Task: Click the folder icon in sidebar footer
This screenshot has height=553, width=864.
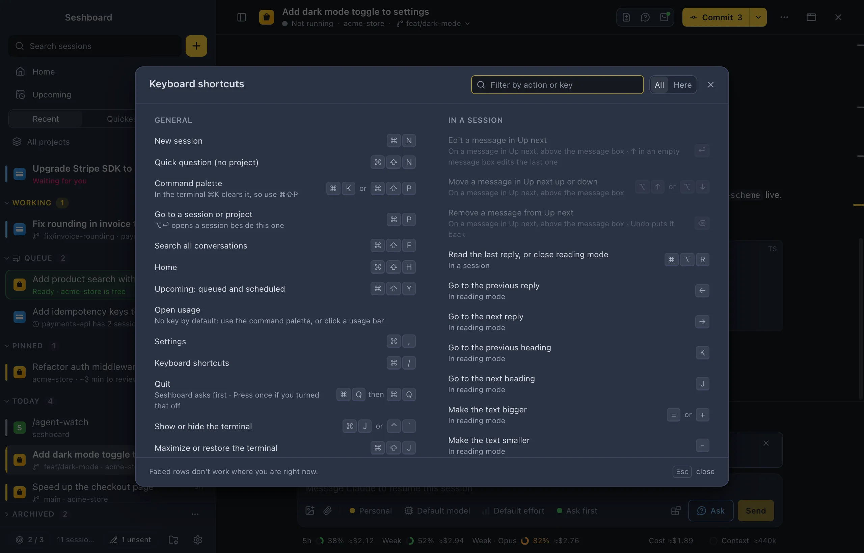Action: point(173,540)
